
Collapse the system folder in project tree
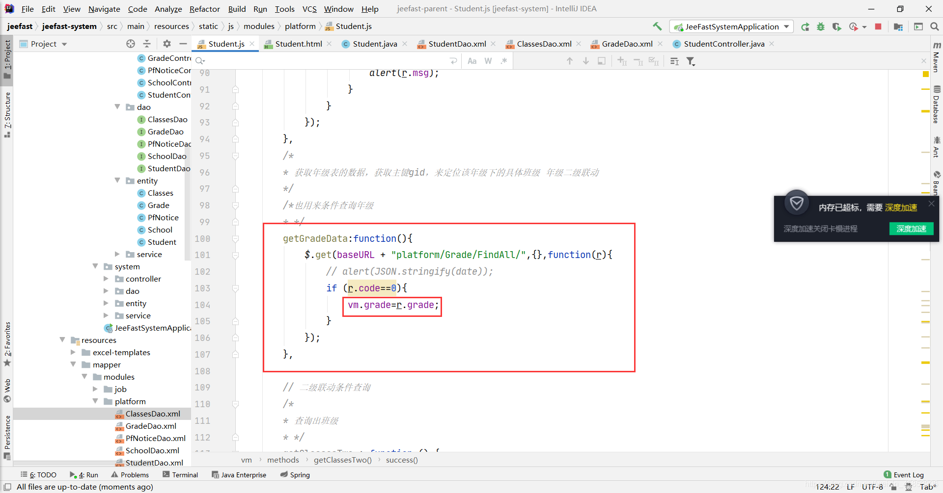[x=95, y=266]
